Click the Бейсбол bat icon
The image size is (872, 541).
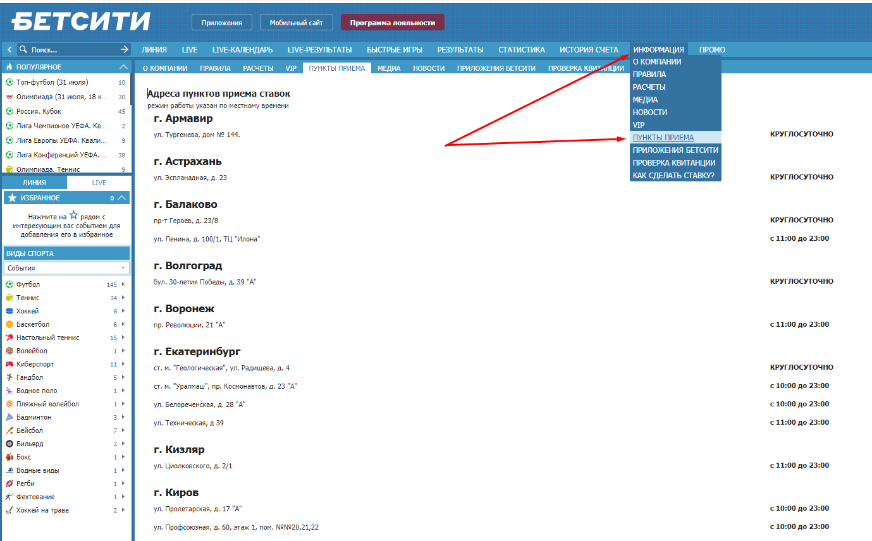click(x=9, y=430)
